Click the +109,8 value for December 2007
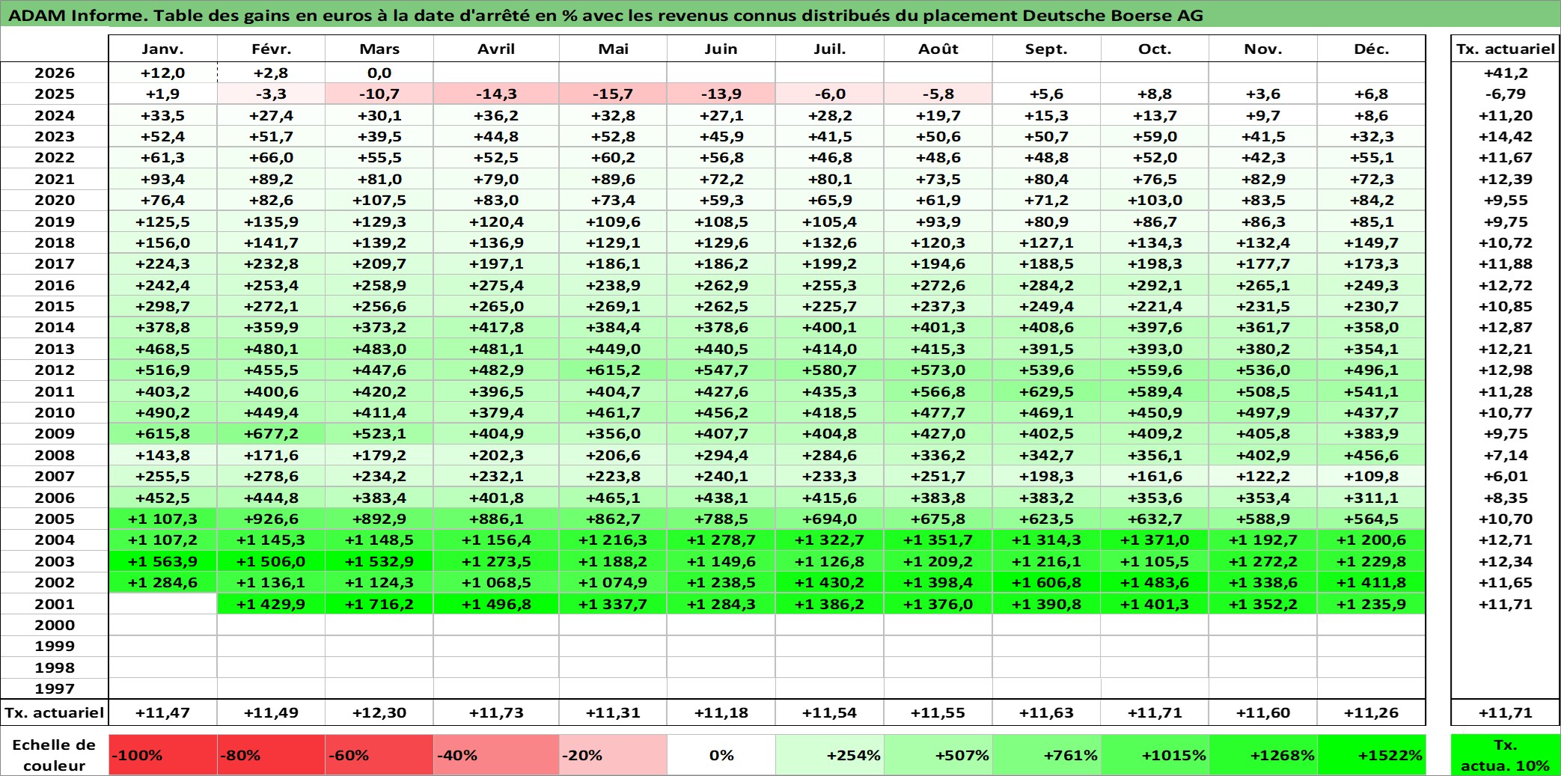Viewport: 1561px width, 776px height. coord(1372,476)
